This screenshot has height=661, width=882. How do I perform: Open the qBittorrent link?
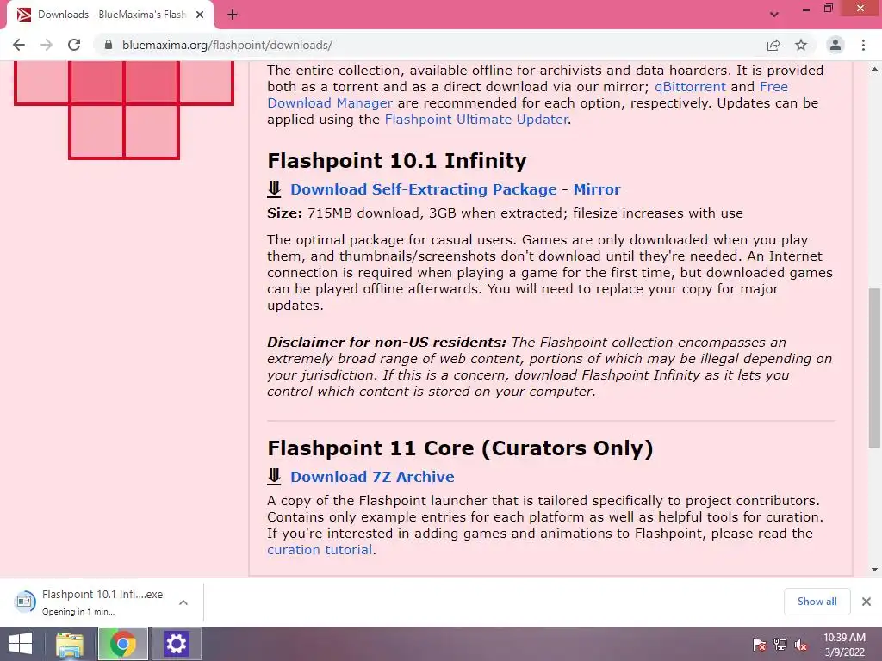pos(690,87)
